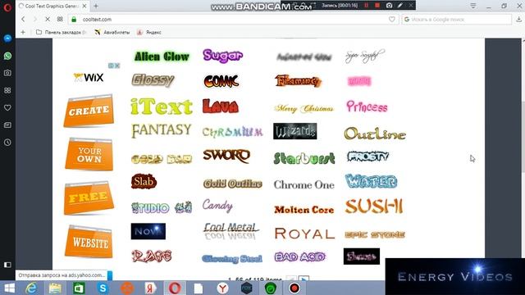Choose the Royal logo style

[304, 234]
